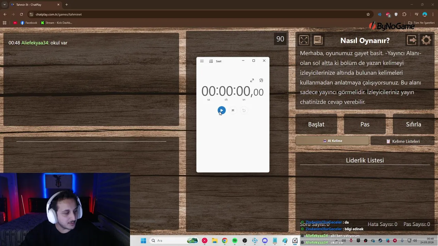The image size is (438, 246).
Task: Click chat message 'okul var' by Aliefekyaa34
Action: click(x=38, y=43)
